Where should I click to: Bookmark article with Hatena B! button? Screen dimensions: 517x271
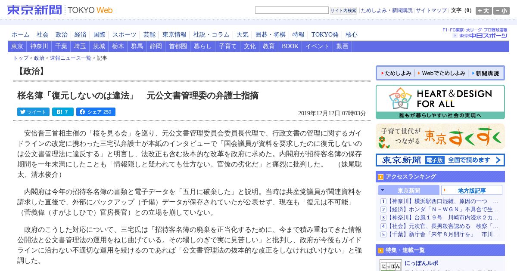coord(63,112)
